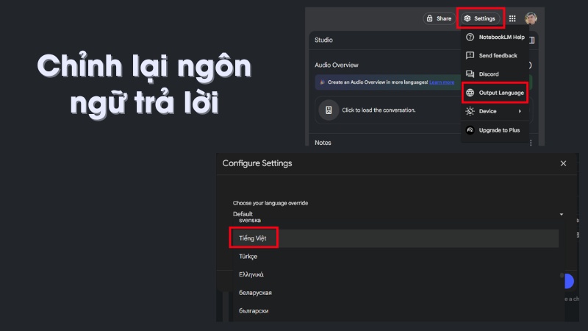Viewport: 588px width, 331px height.
Task: Click the Upgrade to Plus icon
Action: click(x=470, y=129)
